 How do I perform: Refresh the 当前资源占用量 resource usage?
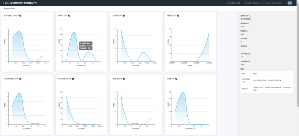pyautogui.click(x=227, y=3)
